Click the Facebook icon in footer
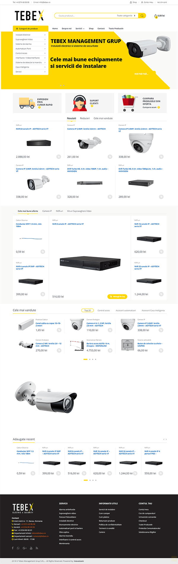The image size is (178, 564). click(x=13, y=548)
